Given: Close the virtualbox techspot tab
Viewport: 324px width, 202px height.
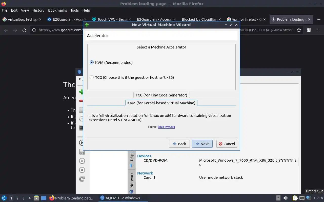Looking at the screenshot, I should (40, 19).
